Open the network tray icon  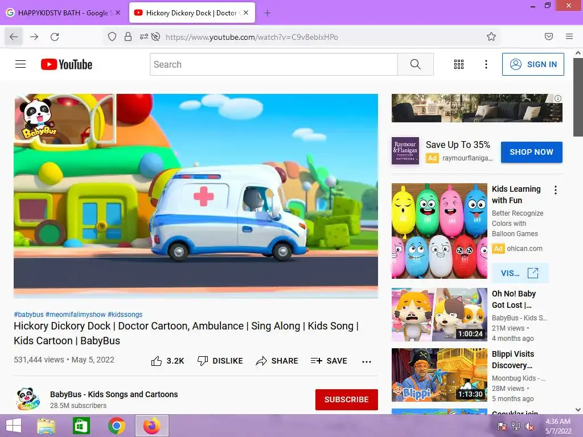pyautogui.click(x=516, y=426)
